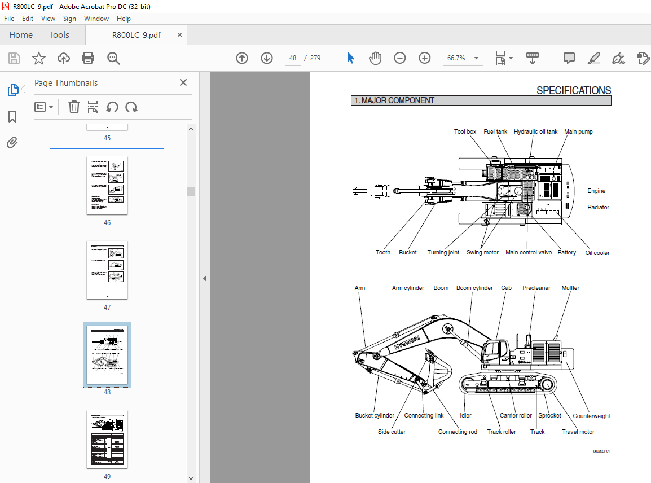
Task: Click the '1. MAJOR COMPONENT' heading
Action: tap(394, 100)
